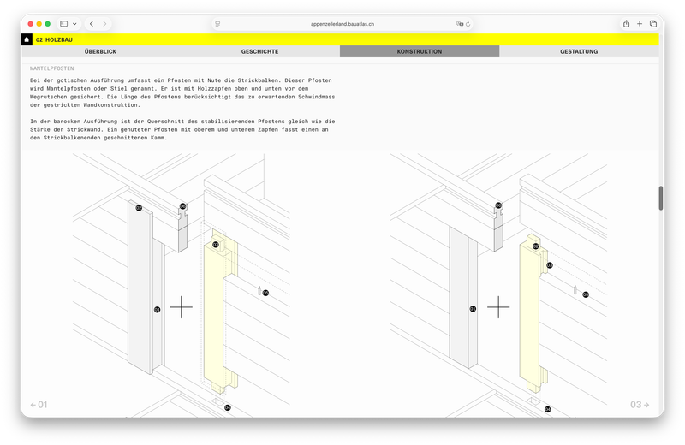Open the Safari sidebar panel
The height and width of the screenshot is (445, 685).
pyautogui.click(x=64, y=24)
